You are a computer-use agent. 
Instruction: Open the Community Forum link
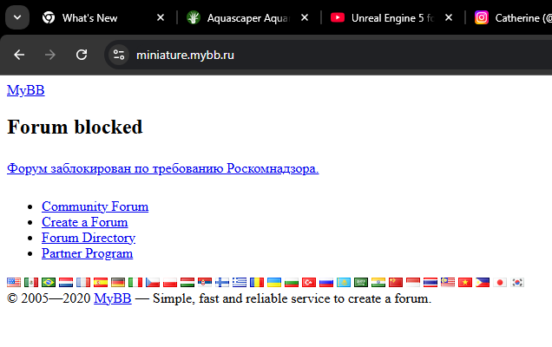click(95, 206)
